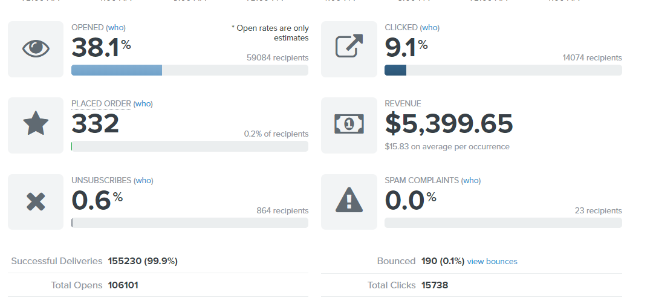View who Placed Order
Viewport: 656px width, 298px height.
143,104
